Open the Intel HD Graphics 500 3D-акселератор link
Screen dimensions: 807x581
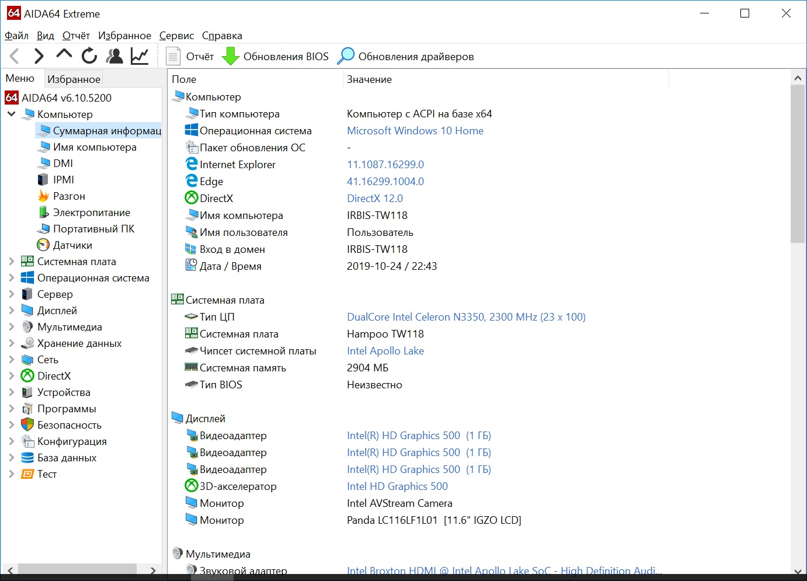[x=397, y=486]
